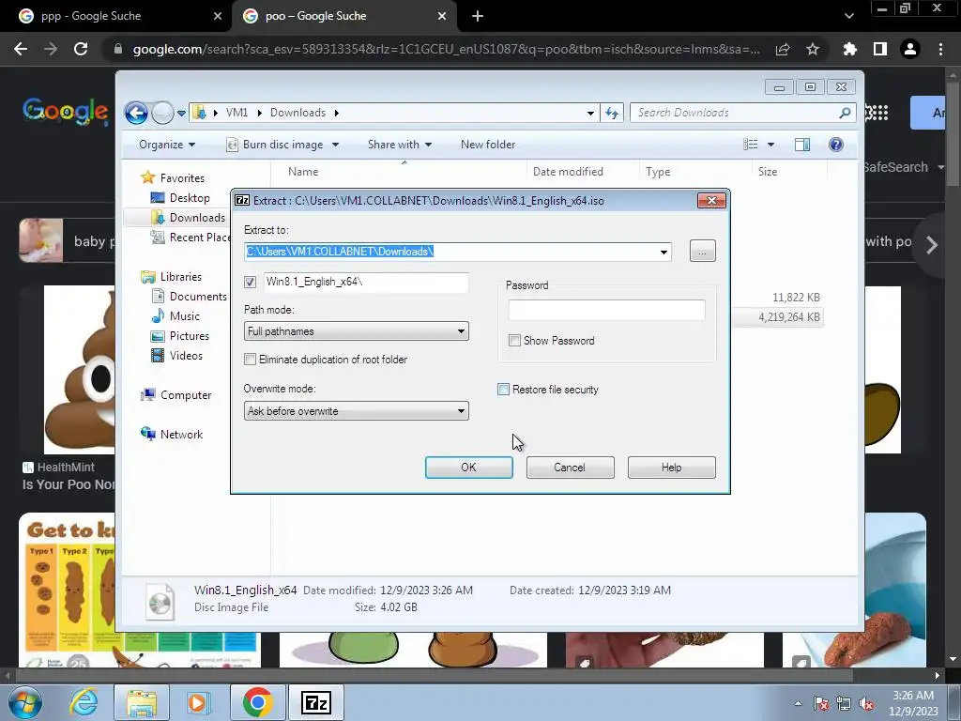Viewport: 961px width, 721px height.
Task: Open a new Chrome tab
Action: (478, 16)
